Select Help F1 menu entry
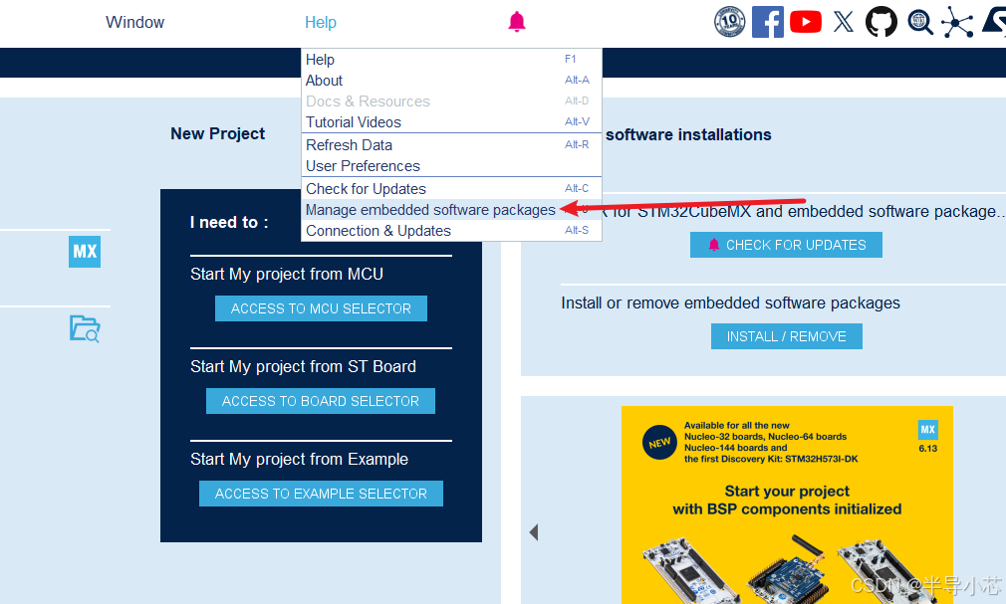 [x=451, y=60]
